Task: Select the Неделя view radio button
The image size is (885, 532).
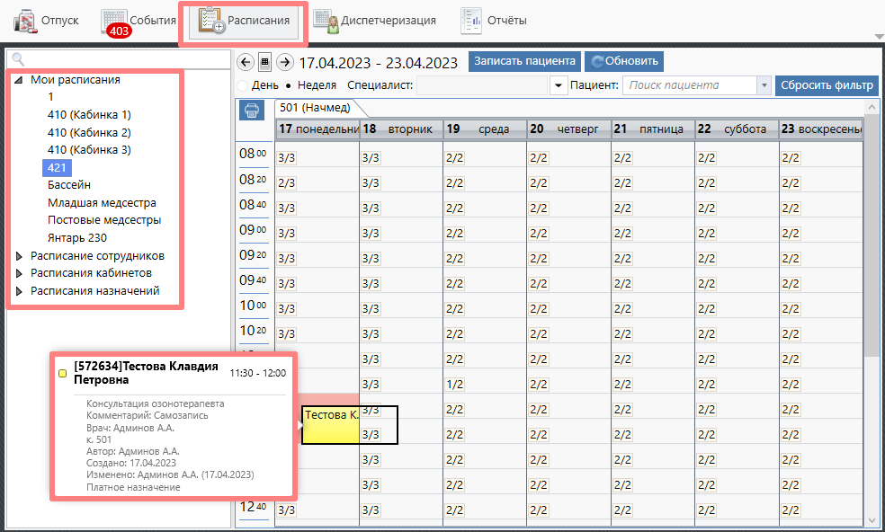Action: (288, 85)
